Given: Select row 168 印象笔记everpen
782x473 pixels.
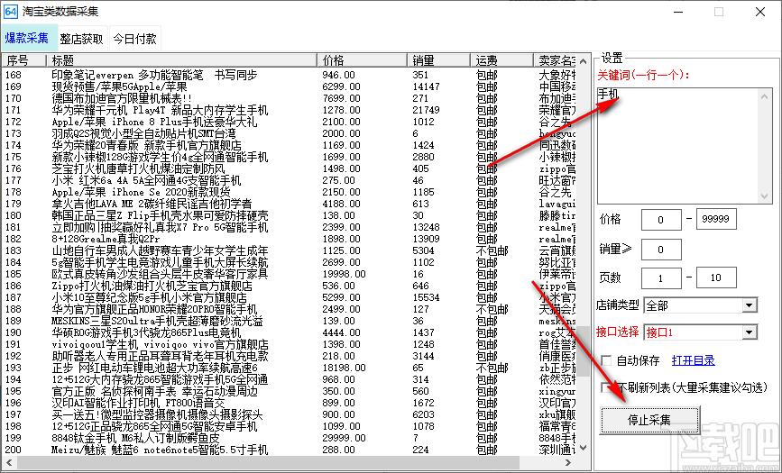Looking at the screenshot, I should [154, 76].
